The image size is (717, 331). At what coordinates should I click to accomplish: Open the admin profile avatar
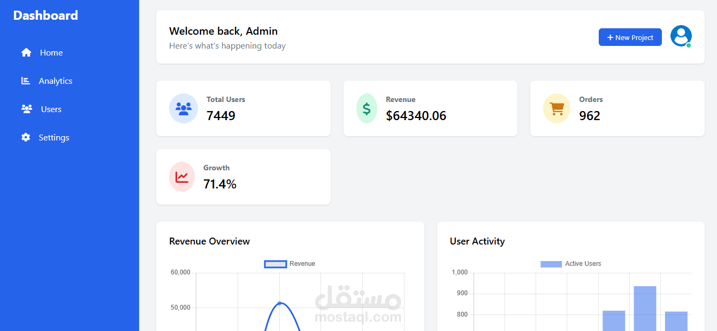681,36
